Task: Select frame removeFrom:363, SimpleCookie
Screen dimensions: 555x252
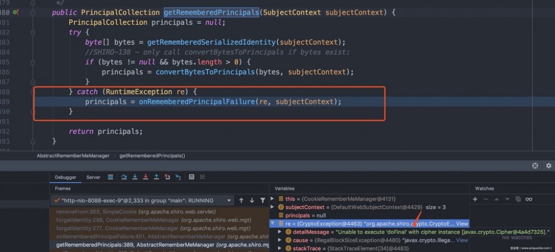Action: pyautogui.click(x=159, y=212)
